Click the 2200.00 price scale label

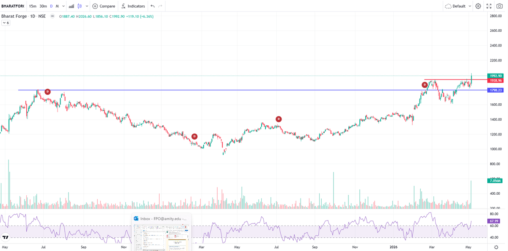click(x=496, y=60)
